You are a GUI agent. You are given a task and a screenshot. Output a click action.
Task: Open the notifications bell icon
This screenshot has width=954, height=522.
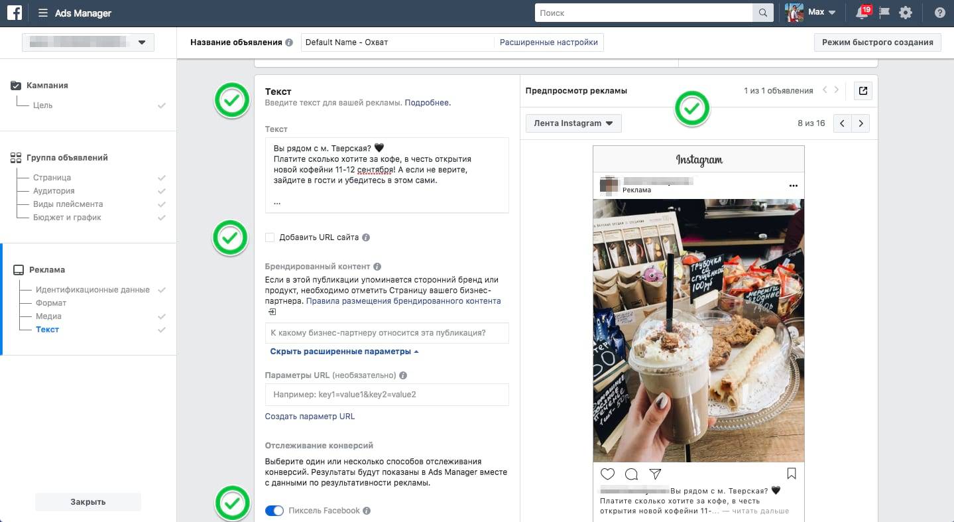pyautogui.click(x=862, y=13)
